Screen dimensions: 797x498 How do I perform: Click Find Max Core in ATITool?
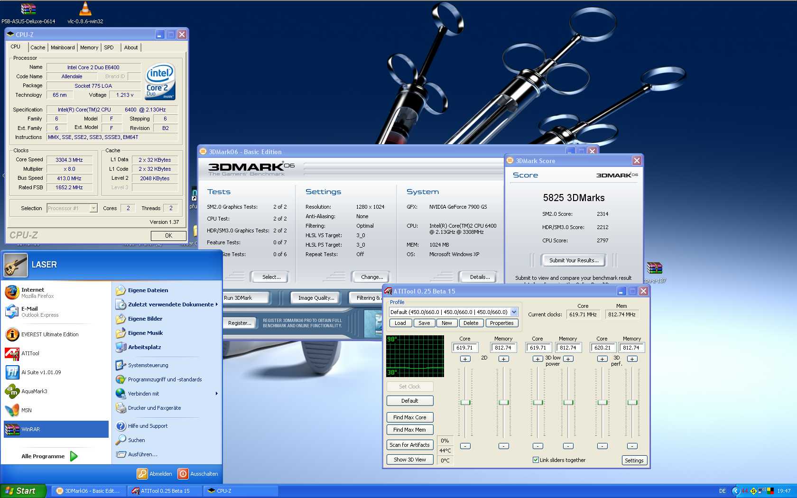(x=410, y=417)
